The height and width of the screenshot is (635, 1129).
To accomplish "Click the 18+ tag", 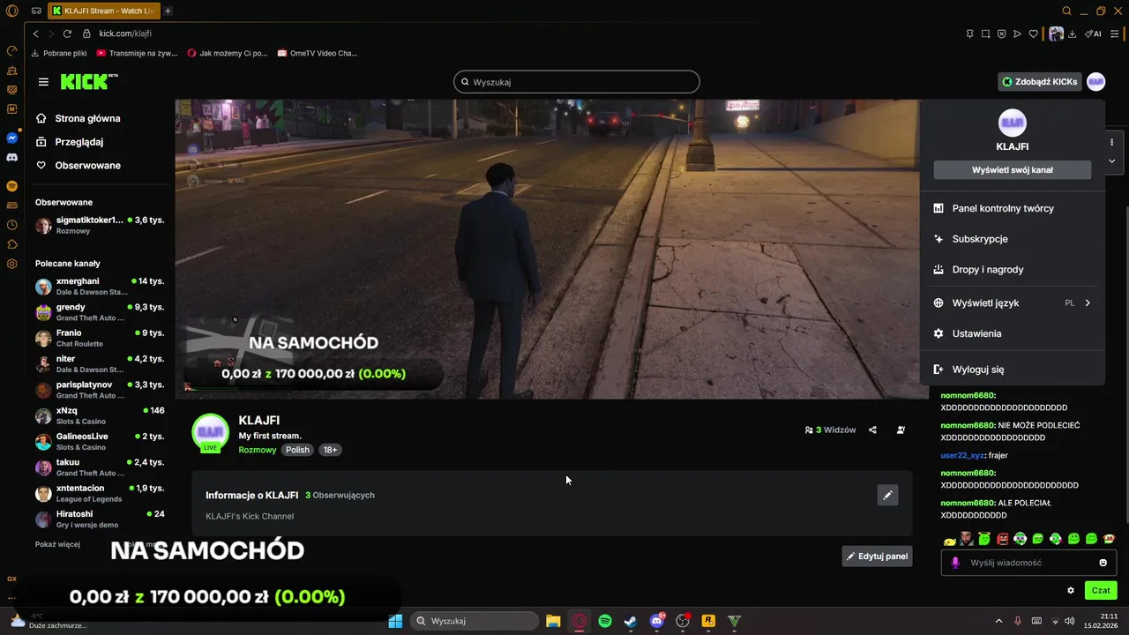I will [330, 450].
